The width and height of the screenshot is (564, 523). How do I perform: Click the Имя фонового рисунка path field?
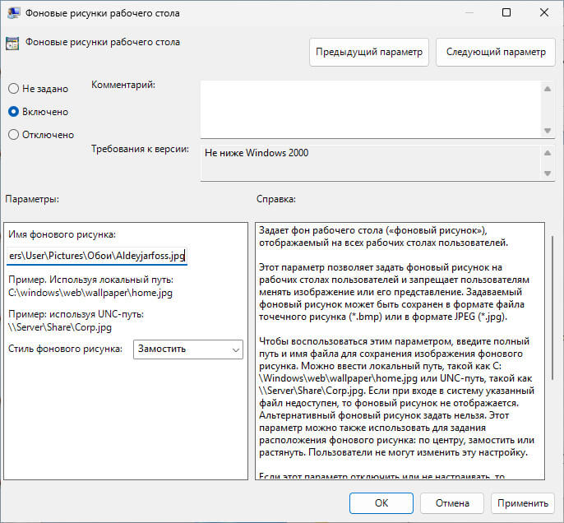97,257
